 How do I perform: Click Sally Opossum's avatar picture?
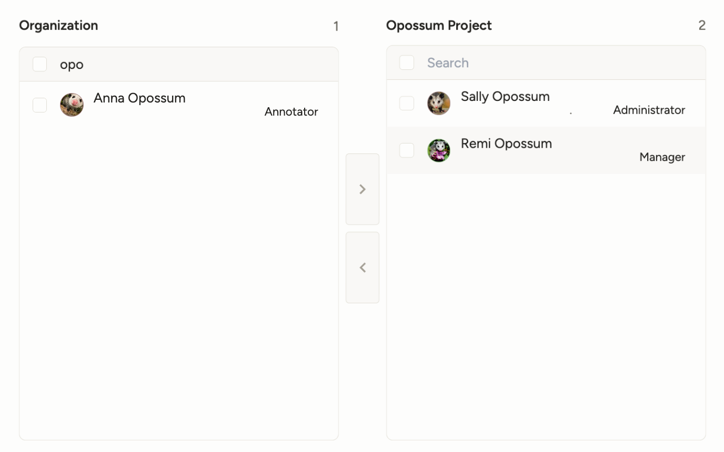point(438,103)
